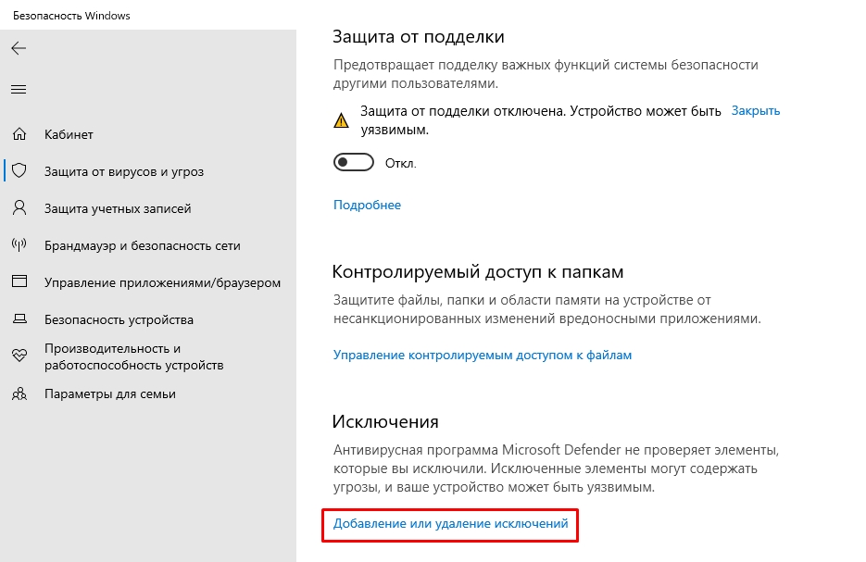Open Брандмауэр и безопасность сети section

point(142,245)
